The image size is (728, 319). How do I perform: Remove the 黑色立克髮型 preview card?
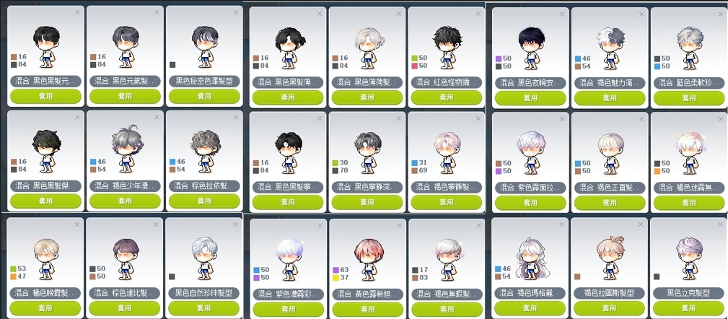720,225
